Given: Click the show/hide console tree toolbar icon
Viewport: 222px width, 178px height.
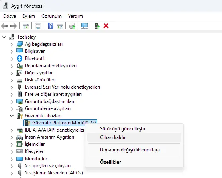Looking at the screenshot, I should click(x=26, y=26).
